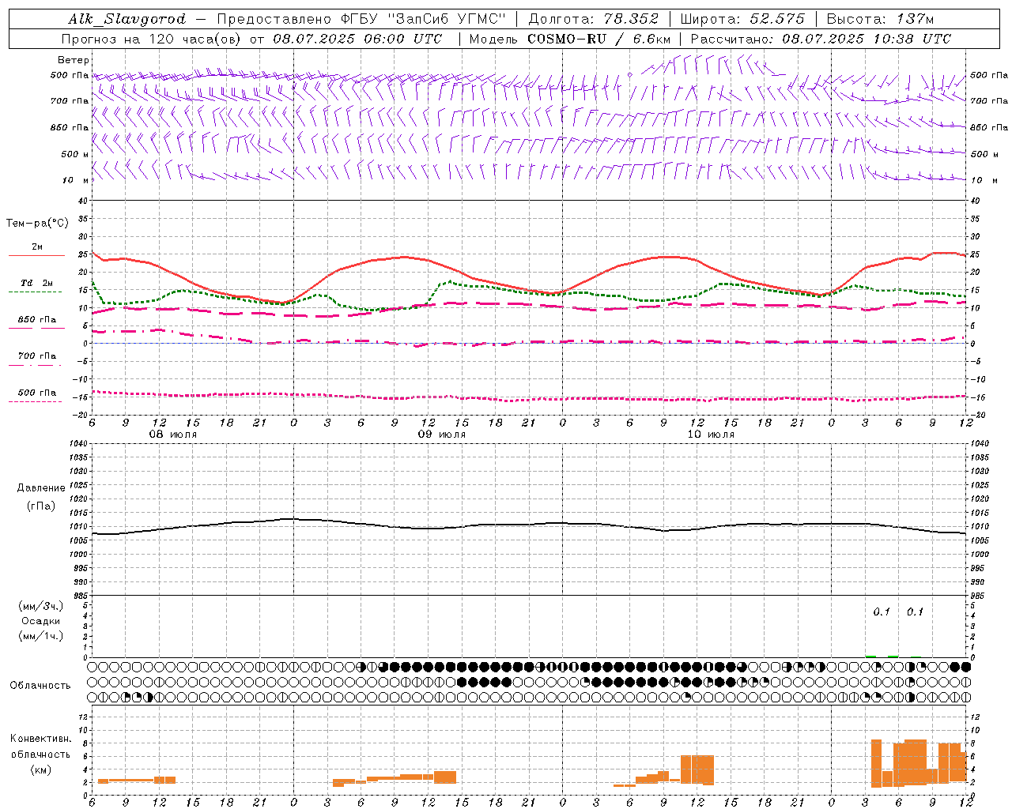Click the "Облачность" cloud cover label
1012x809 pixels.
pyautogui.click(x=40, y=685)
